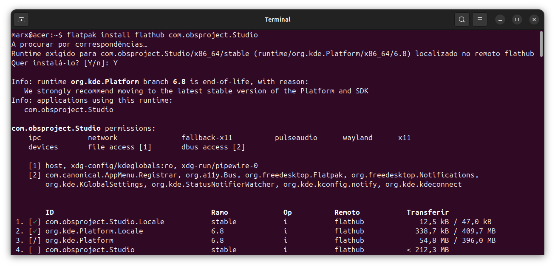Click the 'file access [1]' permission
555x267 pixels.
click(x=119, y=147)
